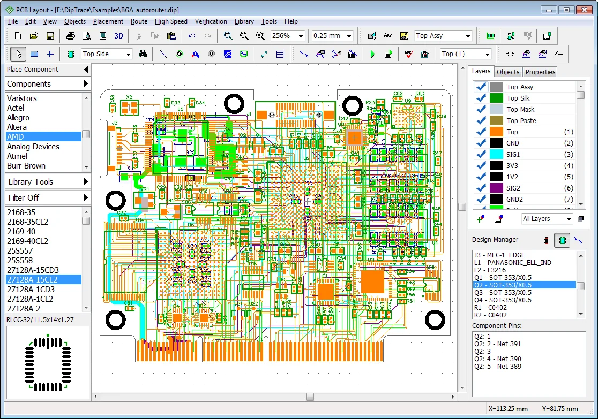Hide the Top Silk layer

pos(481,97)
